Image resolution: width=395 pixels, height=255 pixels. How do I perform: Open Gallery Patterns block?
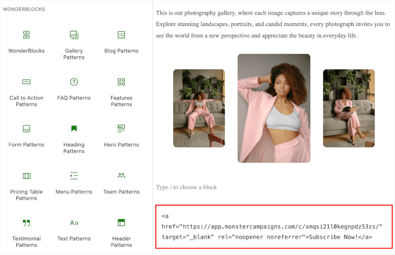[74, 35]
